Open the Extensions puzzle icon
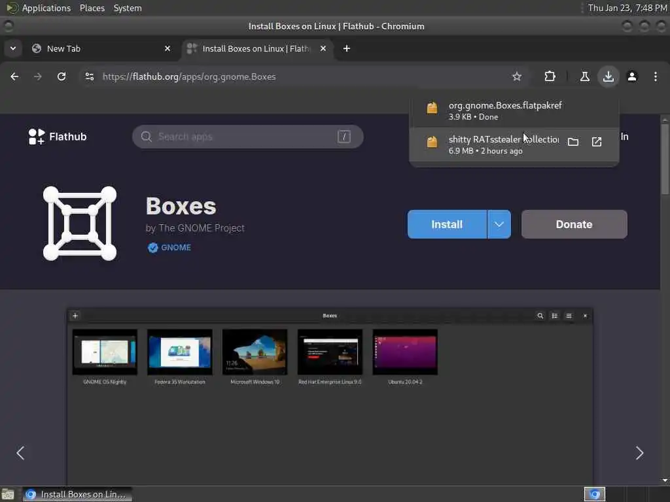The image size is (670, 502). [550, 76]
